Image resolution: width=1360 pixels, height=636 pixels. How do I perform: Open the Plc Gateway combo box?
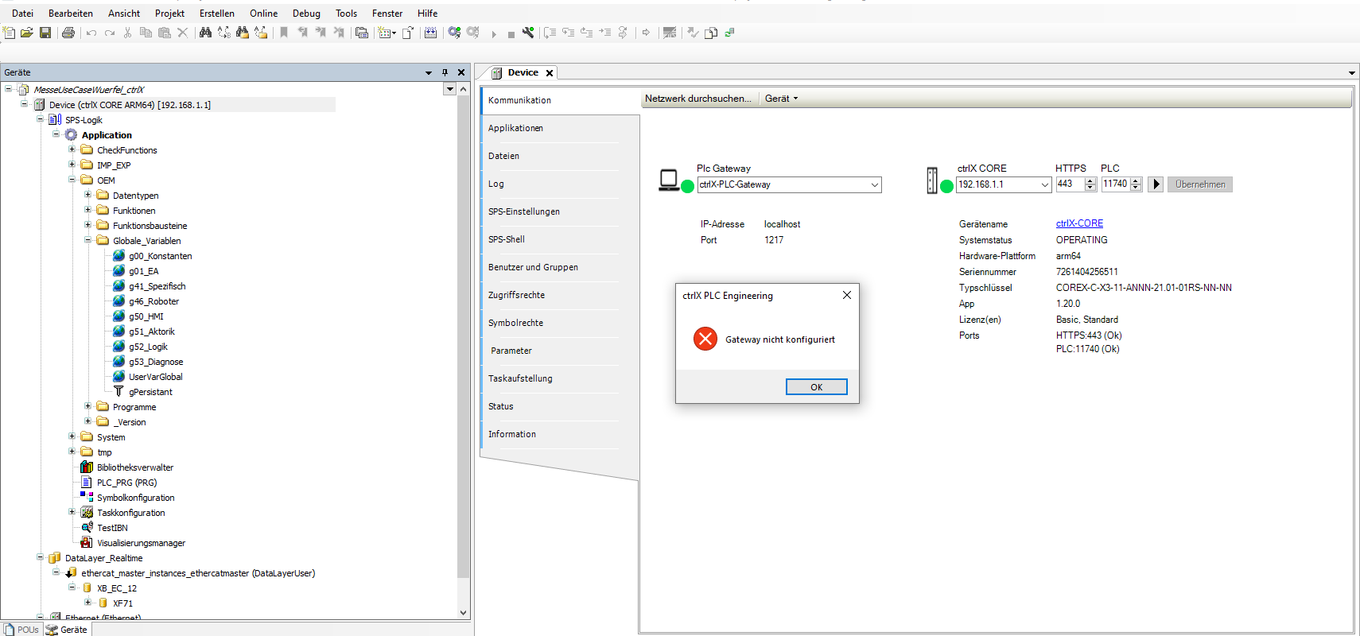point(874,184)
